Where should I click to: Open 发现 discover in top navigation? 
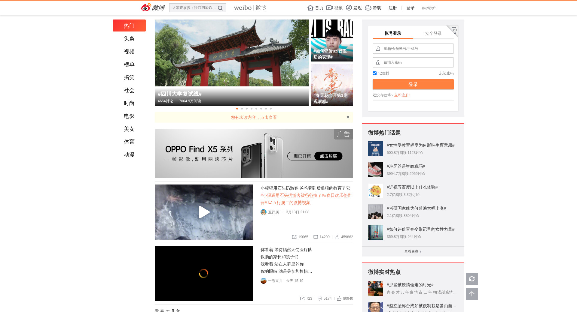pyautogui.click(x=354, y=8)
